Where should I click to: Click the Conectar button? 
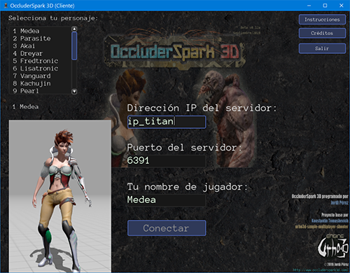click(167, 228)
